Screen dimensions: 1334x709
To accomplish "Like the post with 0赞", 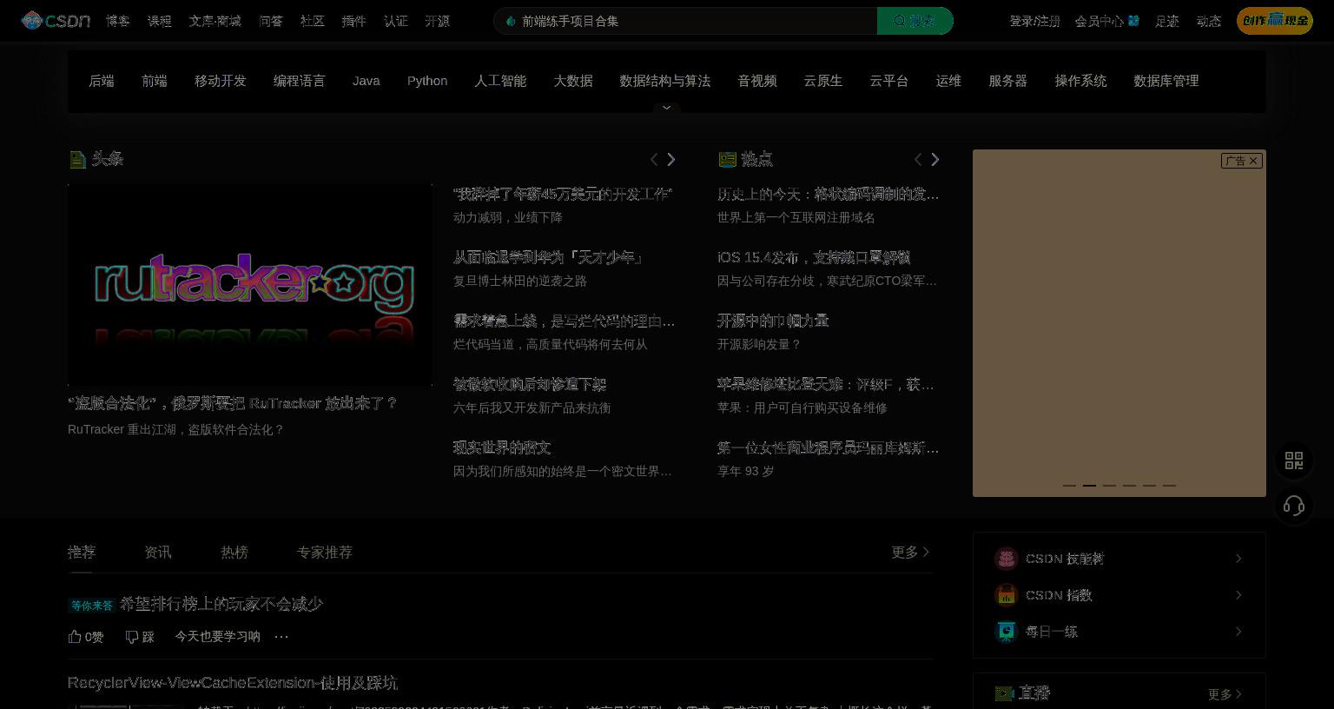I will (86, 637).
